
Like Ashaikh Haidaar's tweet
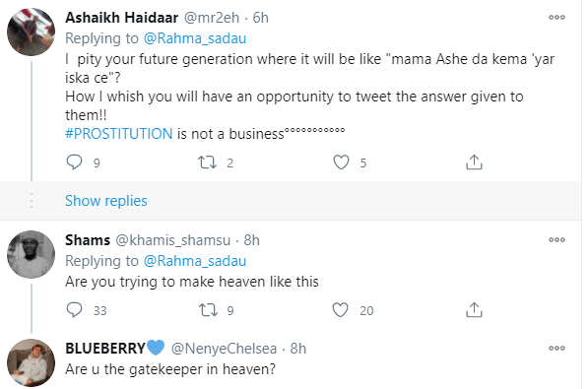tap(341, 162)
